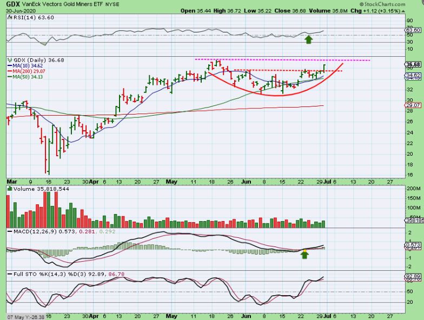Click the Volume 35,818,544 legend text

tap(41, 189)
